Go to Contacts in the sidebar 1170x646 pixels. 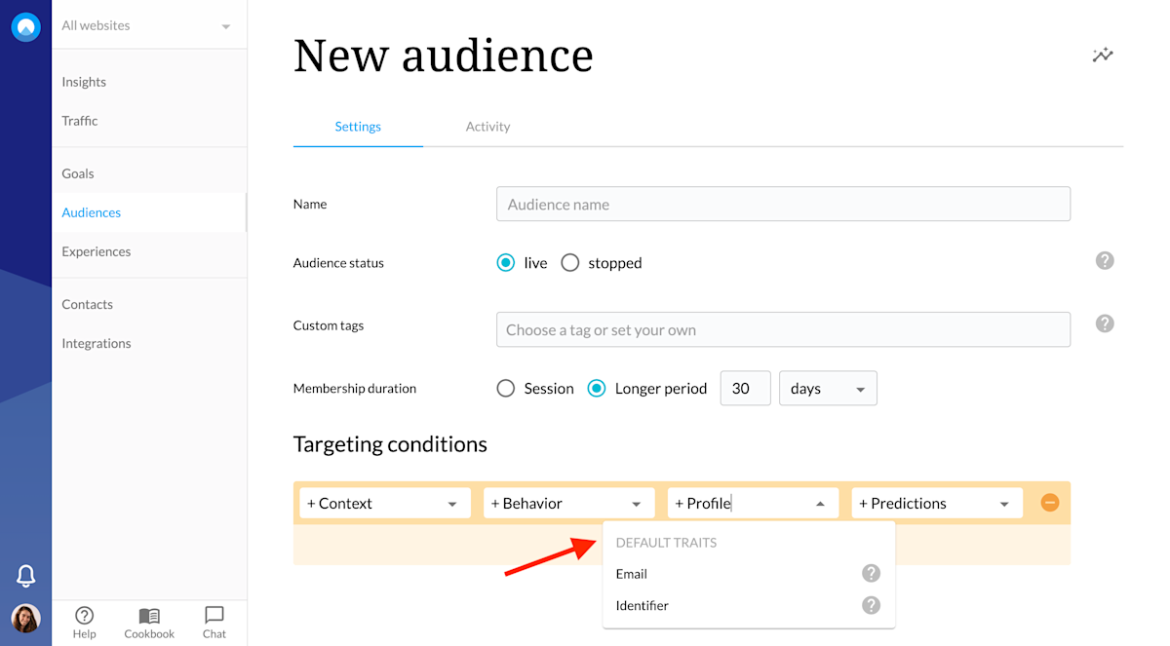tap(88, 304)
